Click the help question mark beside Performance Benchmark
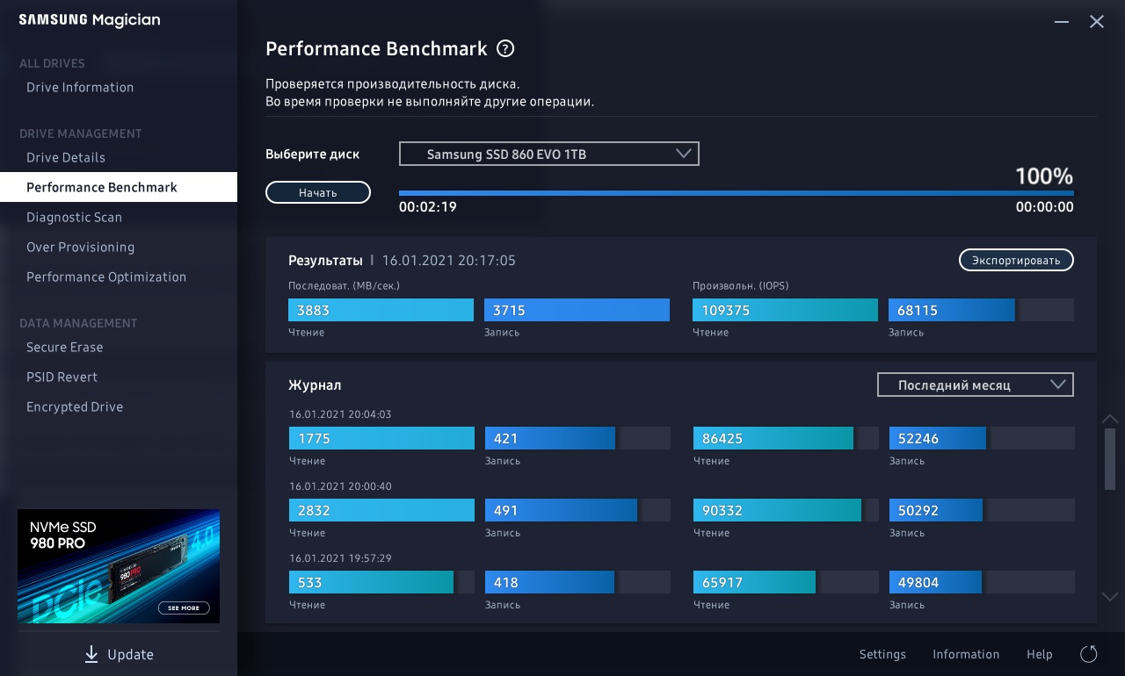The height and width of the screenshot is (676, 1125). (505, 49)
